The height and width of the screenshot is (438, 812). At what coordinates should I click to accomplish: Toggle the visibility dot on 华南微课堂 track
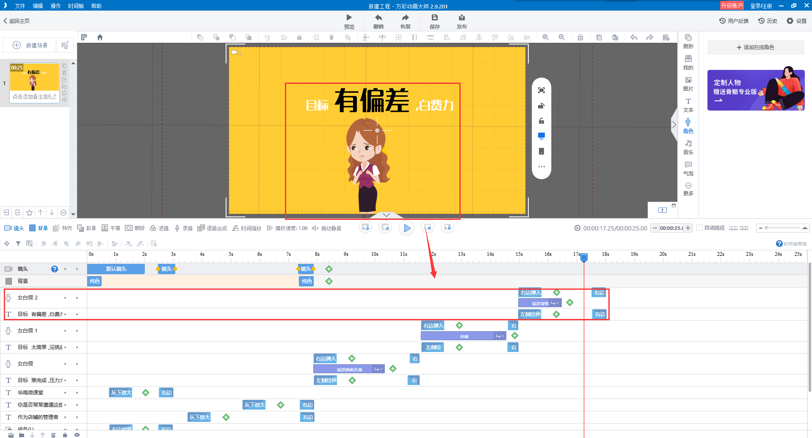tap(65, 393)
